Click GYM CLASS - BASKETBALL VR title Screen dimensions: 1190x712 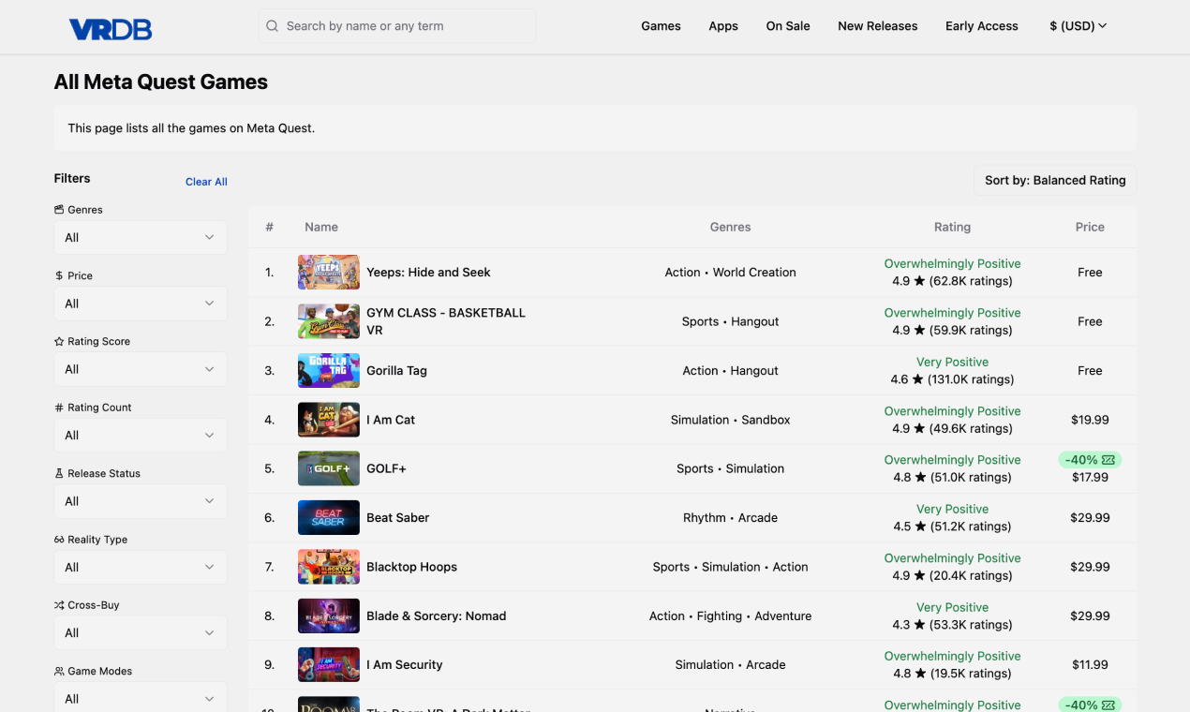point(446,321)
